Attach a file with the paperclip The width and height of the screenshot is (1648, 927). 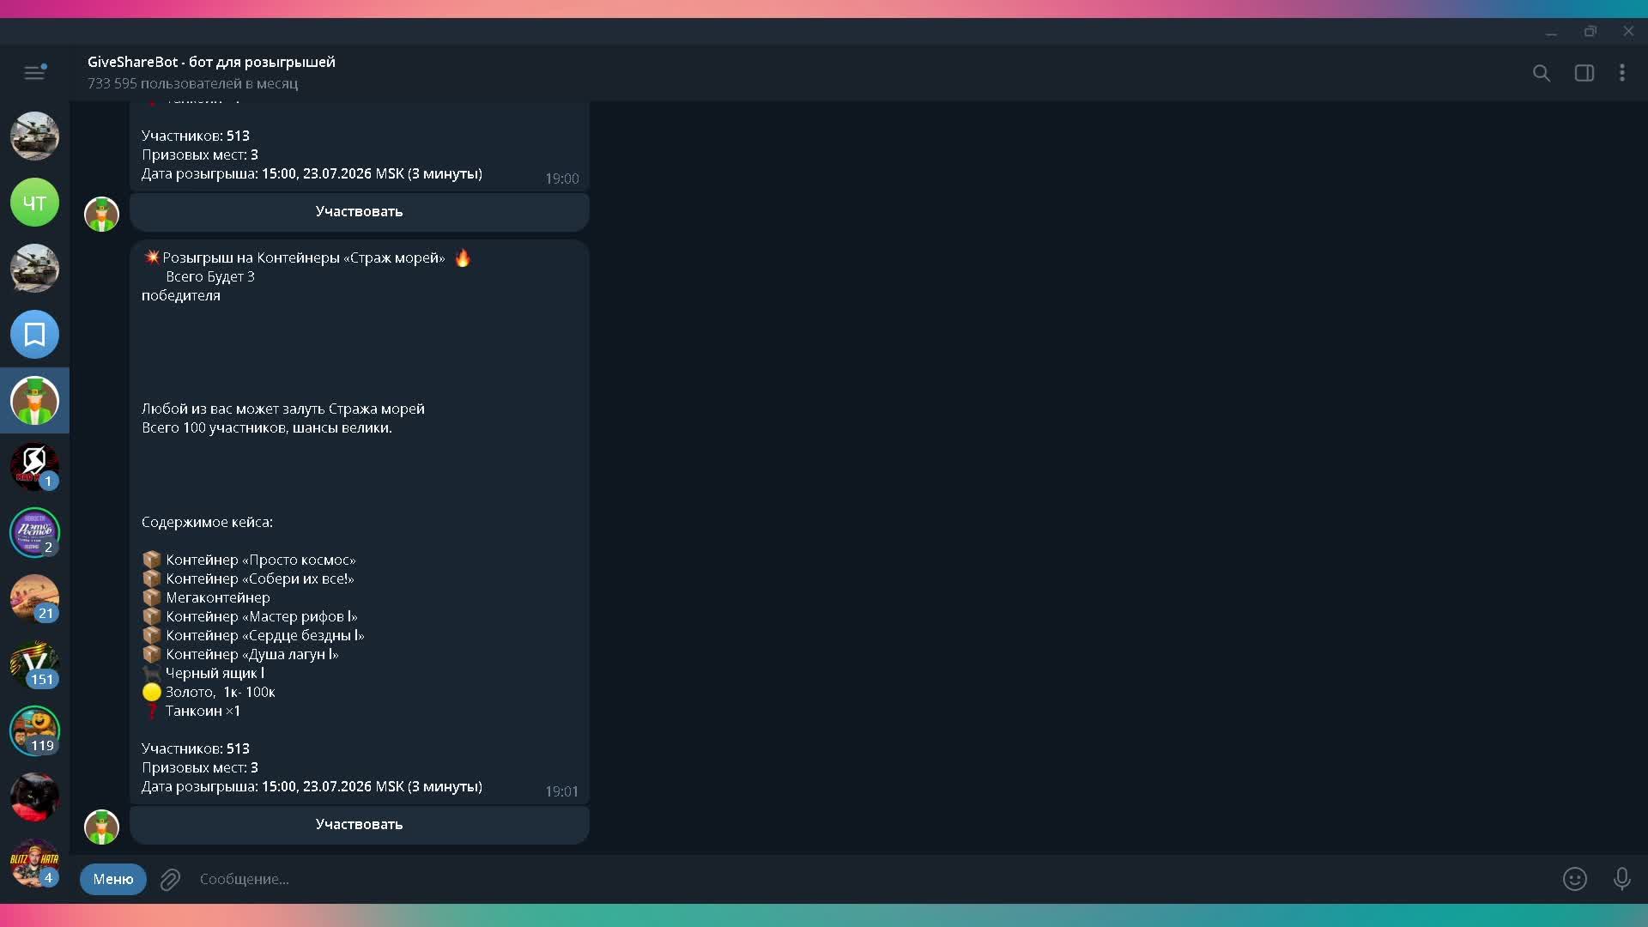pos(170,879)
